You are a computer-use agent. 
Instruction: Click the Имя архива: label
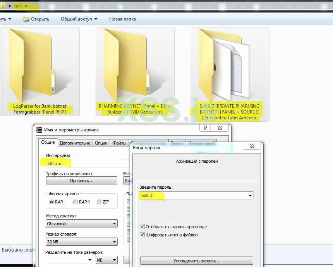(x=58, y=155)
